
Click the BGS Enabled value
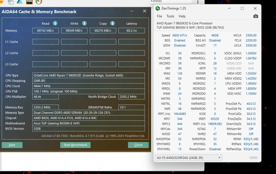pos(180,40)
